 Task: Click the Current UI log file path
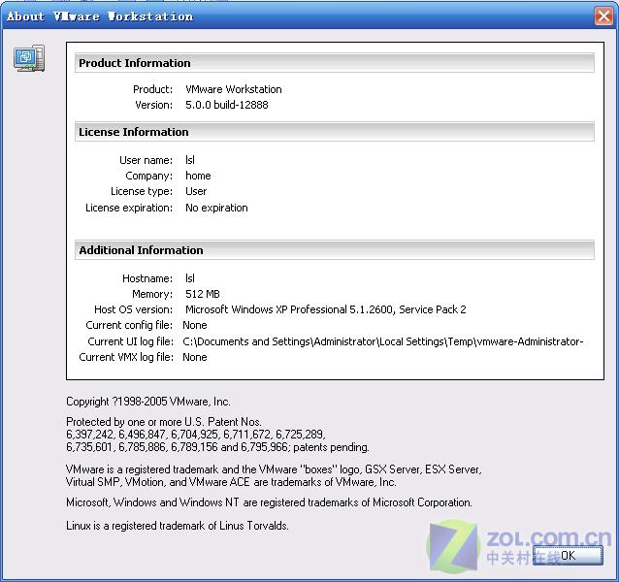point(383,341)
